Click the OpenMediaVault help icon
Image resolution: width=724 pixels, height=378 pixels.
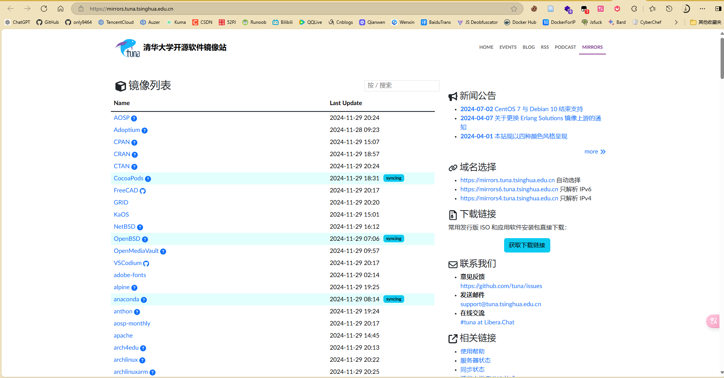point(163,251)
